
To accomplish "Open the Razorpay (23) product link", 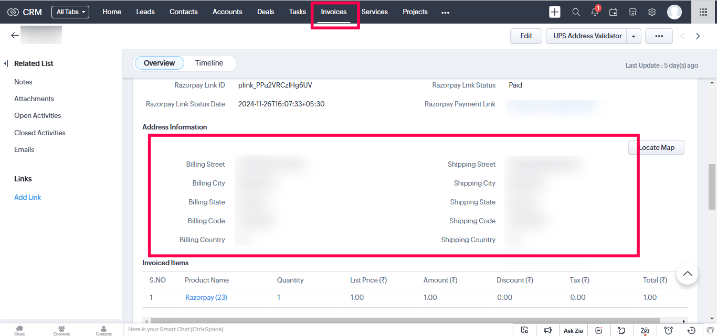I will [x=206, y=298].
